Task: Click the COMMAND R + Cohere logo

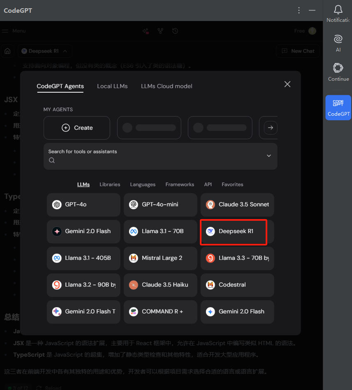Action: (x=134, y=311)
